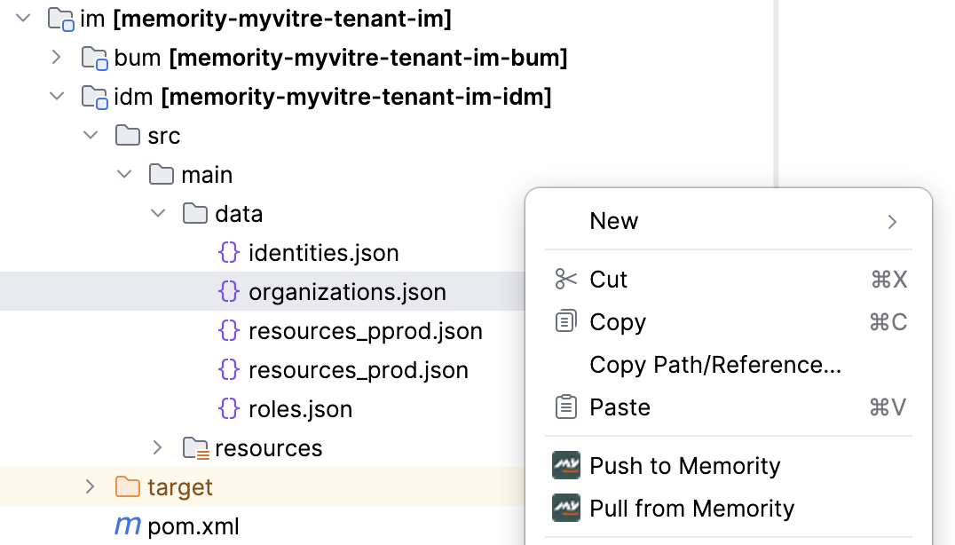
Task: Expand the target folder
Action: pyautogui.click(x=91, y=486)
